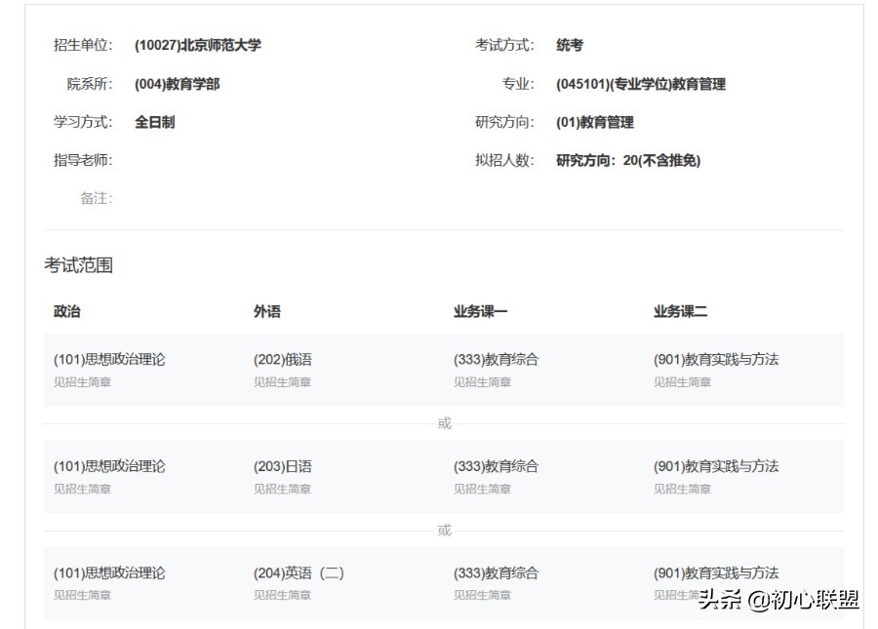Click 见招生简章 under (202)俄语
878x629 pixels.
tap(281, 382)
